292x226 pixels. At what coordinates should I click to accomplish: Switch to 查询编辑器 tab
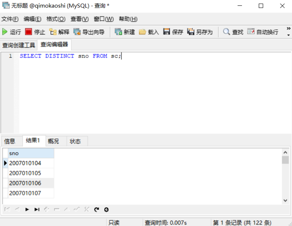(x=54, y=45)
